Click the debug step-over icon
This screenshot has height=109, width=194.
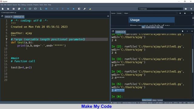(x=52, y=9)
